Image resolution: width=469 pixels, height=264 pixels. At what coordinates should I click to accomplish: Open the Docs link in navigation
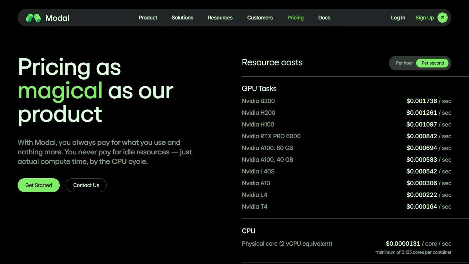[324, 18]
